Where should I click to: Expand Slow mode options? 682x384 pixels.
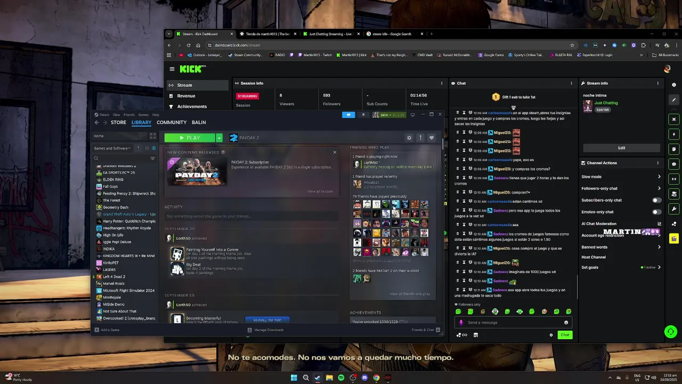659,177
